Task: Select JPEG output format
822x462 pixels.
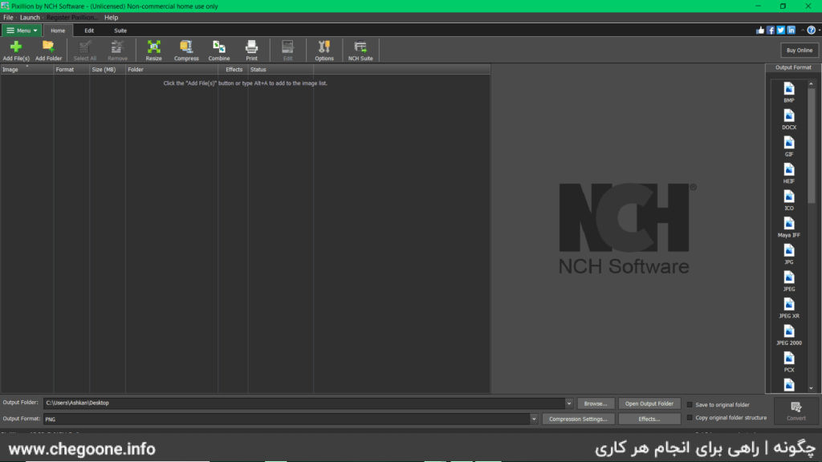Action: click(x=789, y=282)
